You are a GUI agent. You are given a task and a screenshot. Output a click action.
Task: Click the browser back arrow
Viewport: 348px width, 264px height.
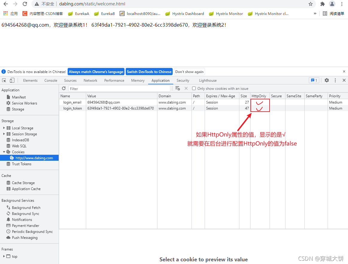pos(6,4)
